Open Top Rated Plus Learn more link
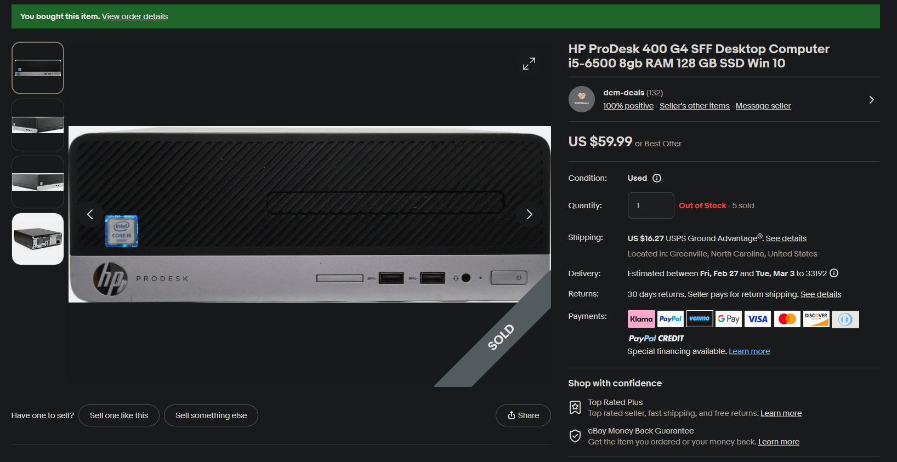Viewport: 897px width, 462px height. coord(781,413)
